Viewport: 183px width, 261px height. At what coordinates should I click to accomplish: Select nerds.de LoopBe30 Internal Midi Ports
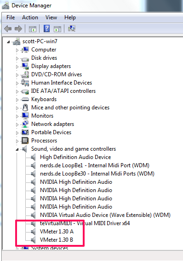point(97,174)
